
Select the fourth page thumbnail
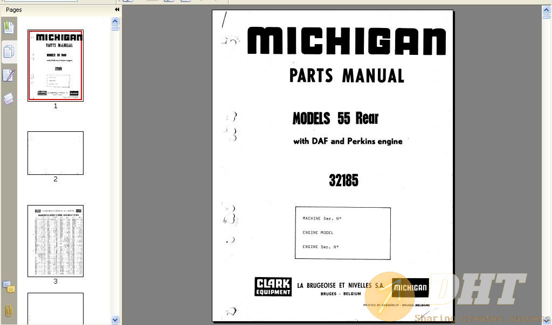pos(56,308)
